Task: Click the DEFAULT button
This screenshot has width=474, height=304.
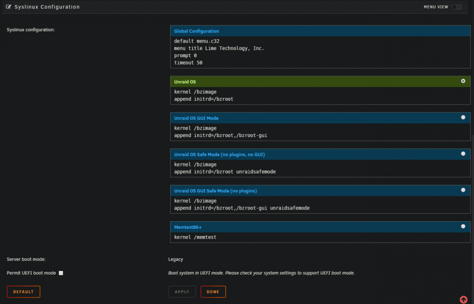Action: point(23,292)
